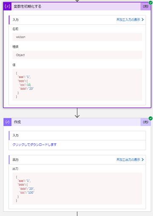The image size is (153, 216).
Task: Click the 出力 section header in 作成
Action: pyautogui.click(x=77, y=159)
